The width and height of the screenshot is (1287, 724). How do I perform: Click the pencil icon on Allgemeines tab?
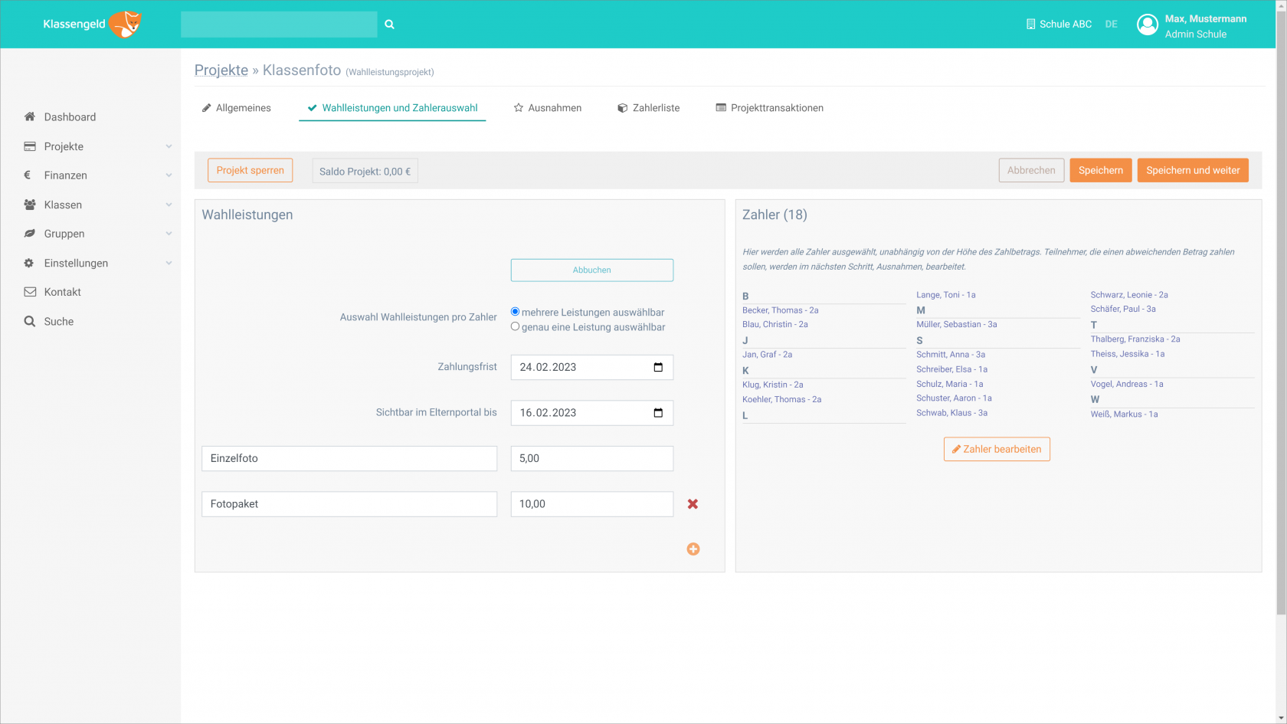click(206, 108)
